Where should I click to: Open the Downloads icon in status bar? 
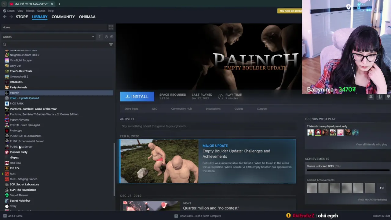coord(176,216)
